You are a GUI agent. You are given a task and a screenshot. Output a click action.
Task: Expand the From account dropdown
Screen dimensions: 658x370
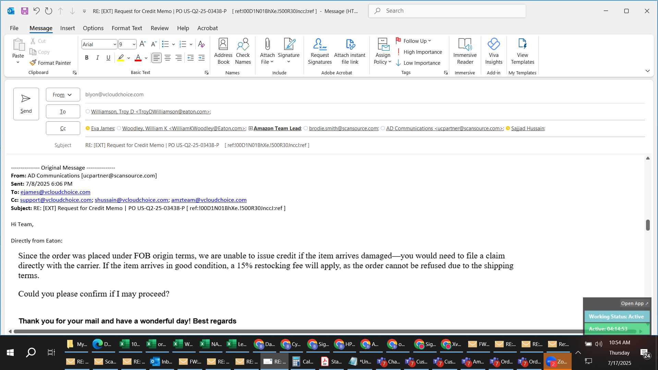coord(63,95)
